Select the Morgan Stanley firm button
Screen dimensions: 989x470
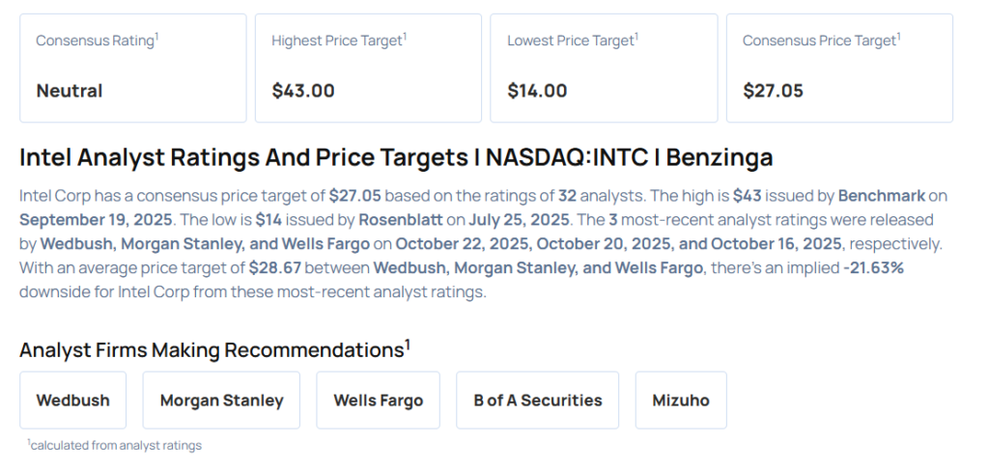(221, 400)
